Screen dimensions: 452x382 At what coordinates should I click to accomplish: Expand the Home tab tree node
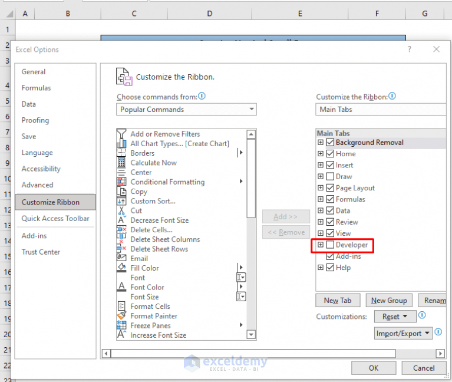(320, 154)
